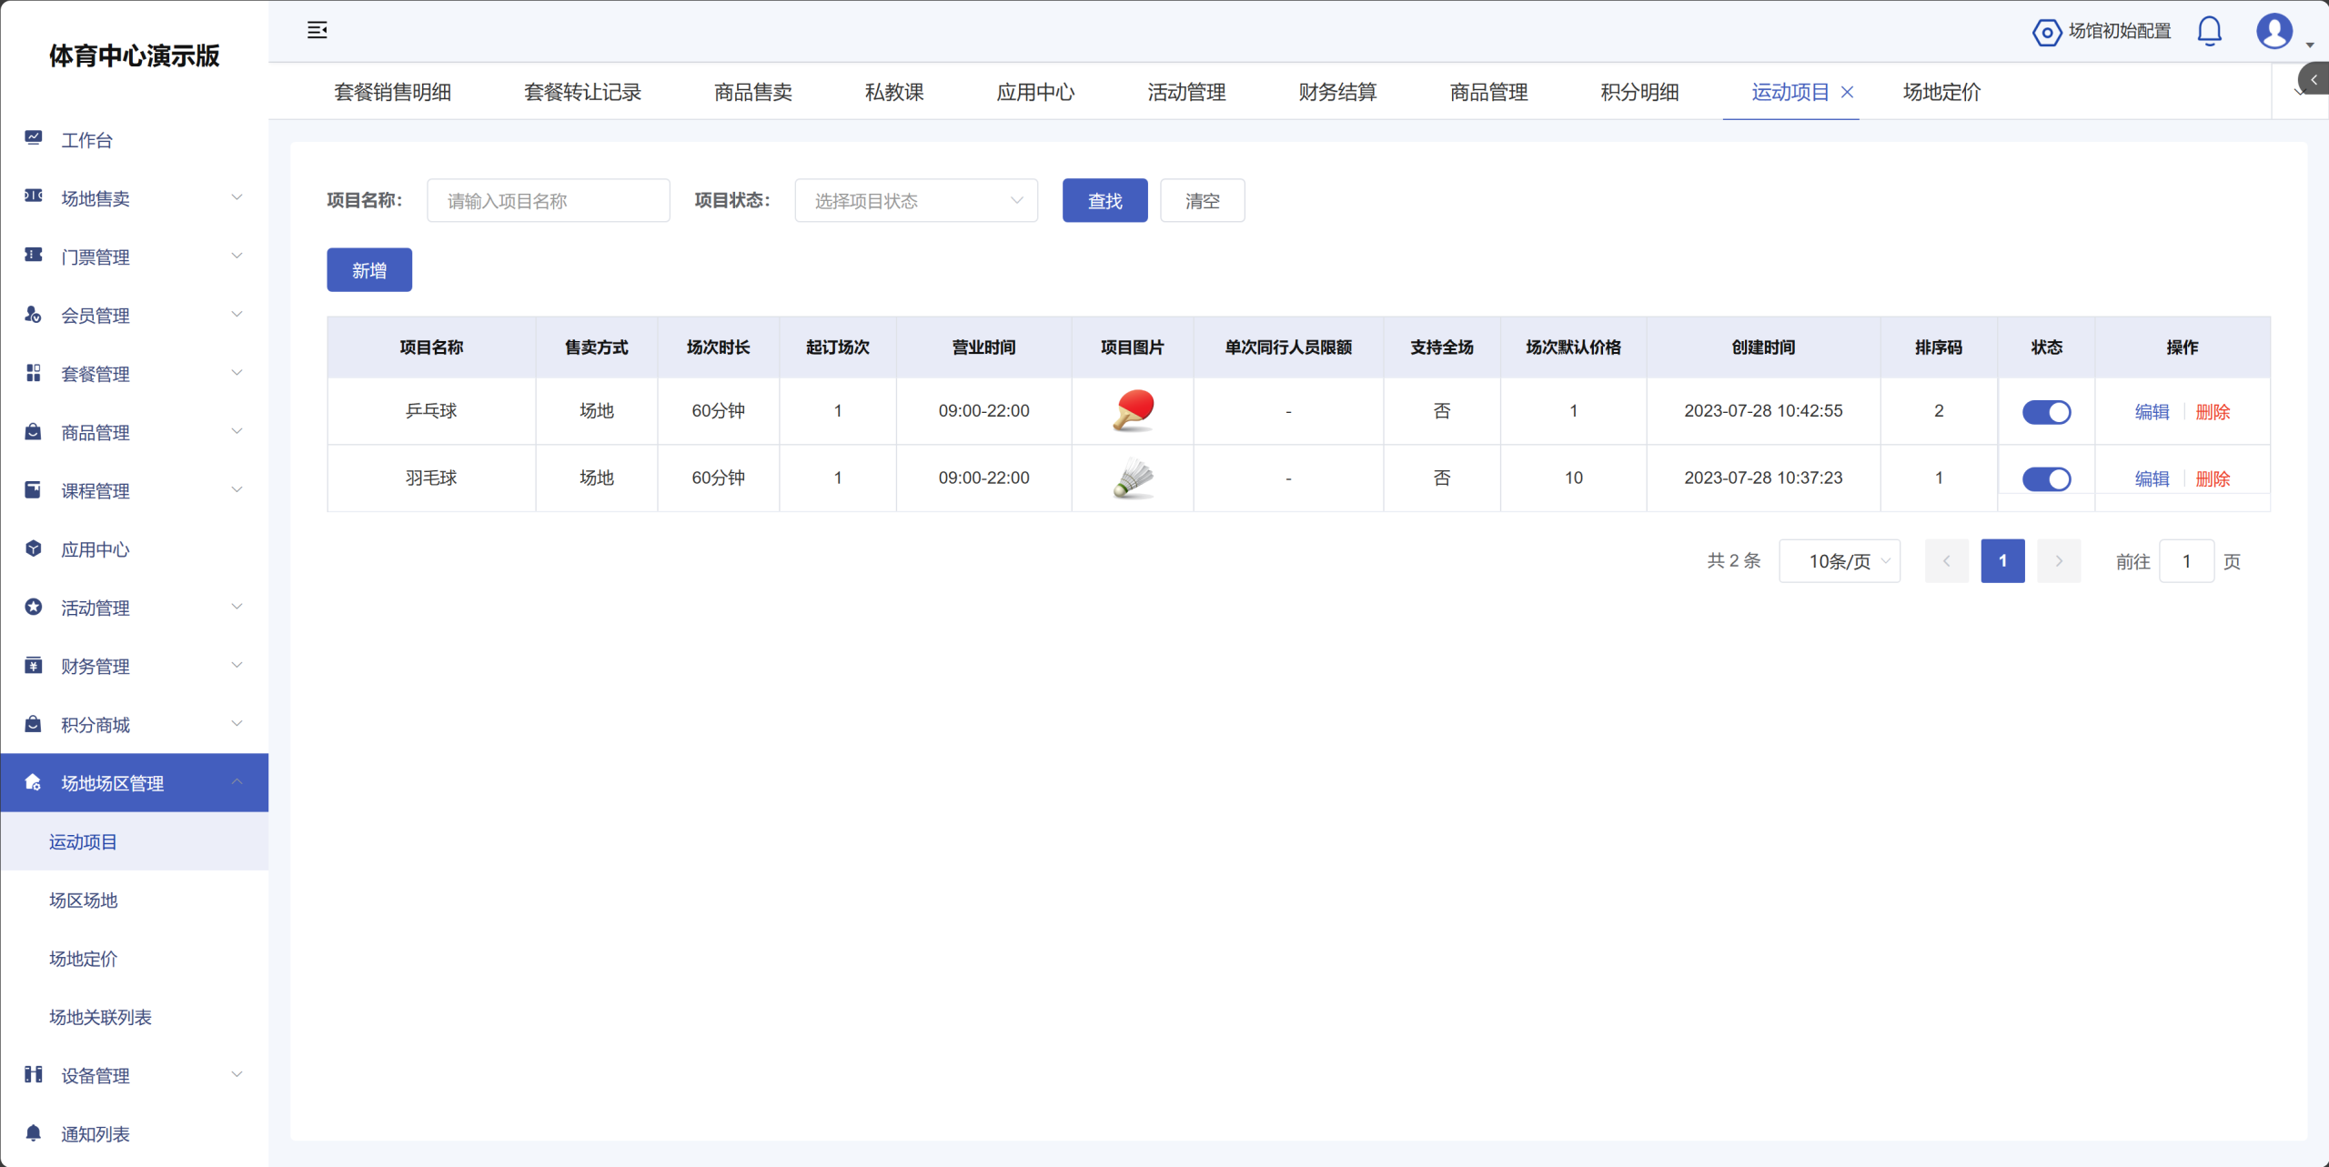2329x1167 pixels.
Task: Switch to the 场地定价 tab
Action: click(1941, 92)
